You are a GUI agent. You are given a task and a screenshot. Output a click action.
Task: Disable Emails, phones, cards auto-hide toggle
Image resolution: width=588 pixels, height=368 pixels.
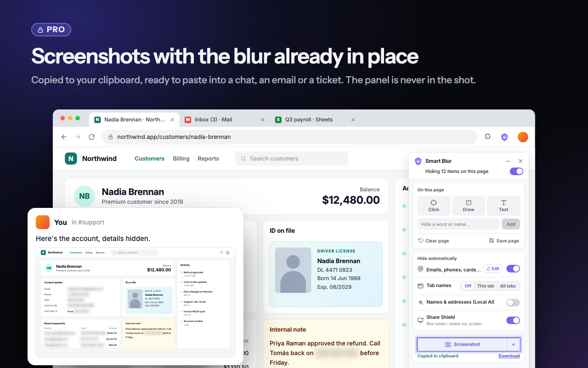point(513,269)
